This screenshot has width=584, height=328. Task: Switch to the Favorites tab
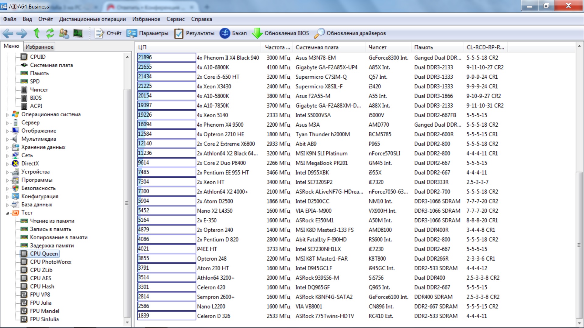tap(39, 47)
